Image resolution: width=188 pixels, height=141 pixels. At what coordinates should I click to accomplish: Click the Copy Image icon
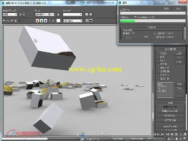[x=8, y=21]
